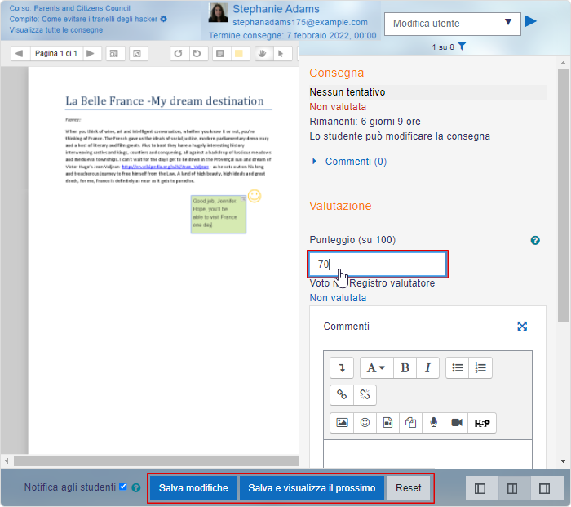Open the user filter funnel icon
The image size is (571, 507).
click(x=462, y=47)
